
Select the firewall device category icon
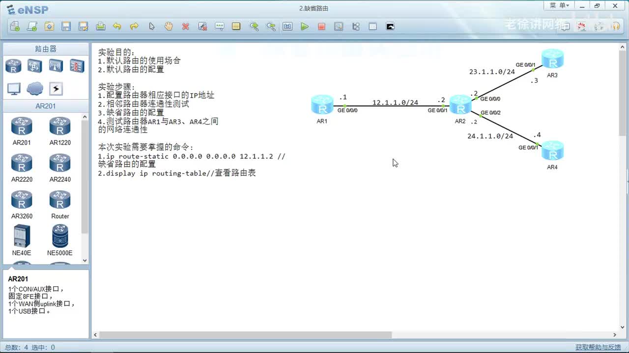tap(77, 66)
